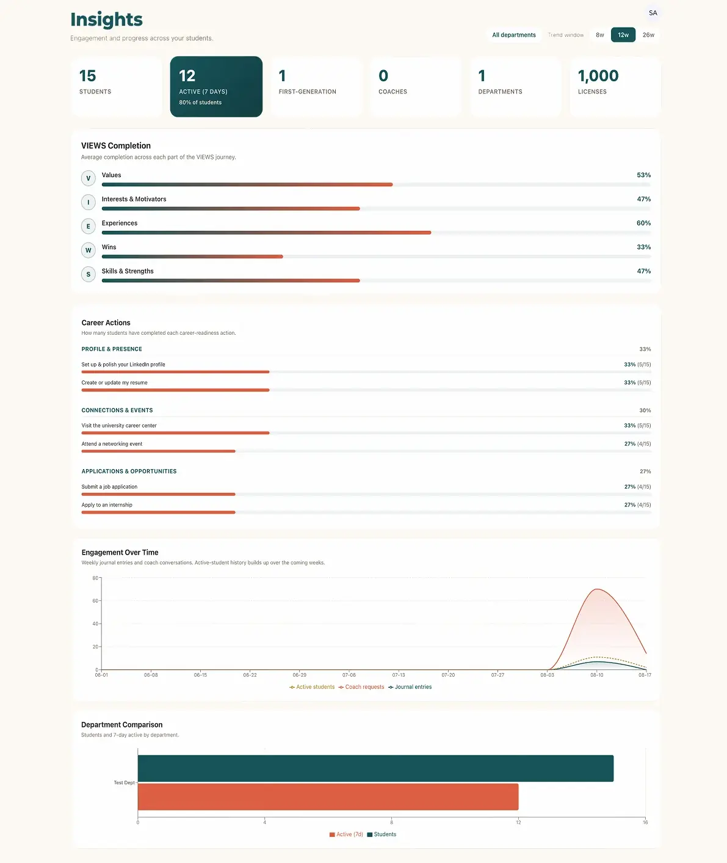Select the 12w trend window

click(623, 35)
